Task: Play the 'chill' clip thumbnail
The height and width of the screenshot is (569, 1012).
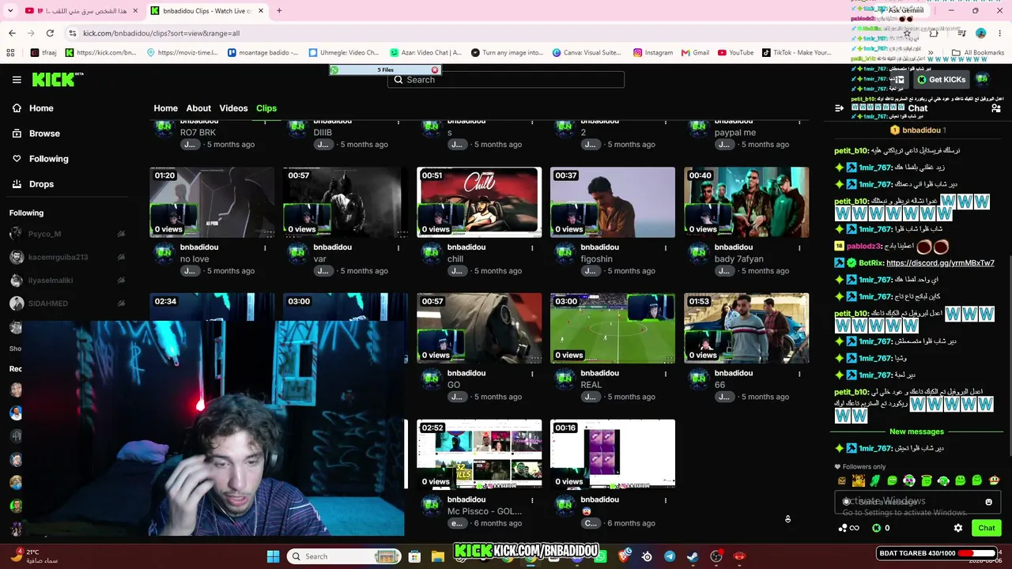Action: 479,202
